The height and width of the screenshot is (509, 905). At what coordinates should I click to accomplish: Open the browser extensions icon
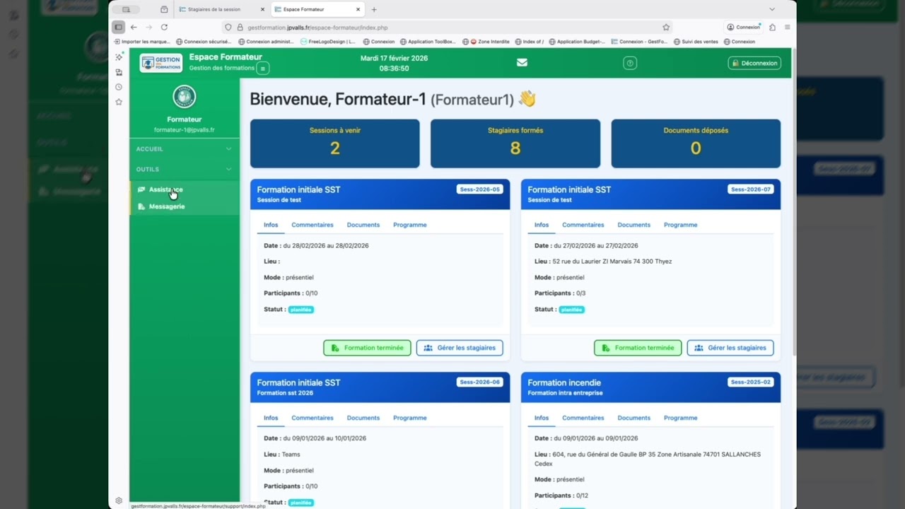click(x=772, y=27)
